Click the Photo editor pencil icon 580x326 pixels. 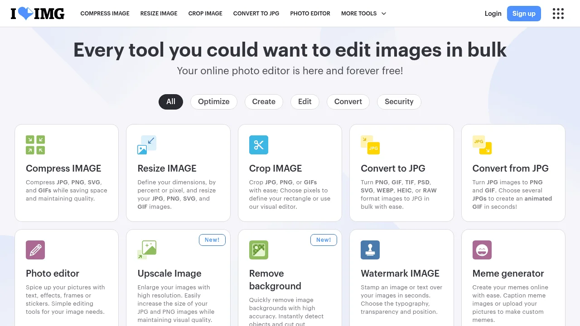tap(35, 250)
